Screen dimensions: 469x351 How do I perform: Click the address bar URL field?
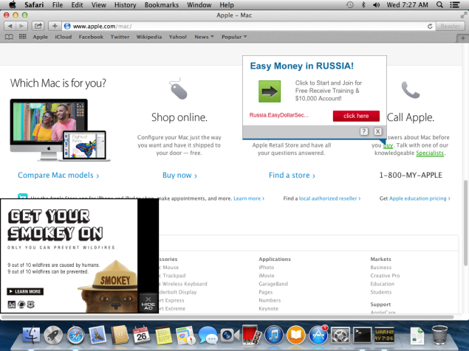(x=249, y=27)
